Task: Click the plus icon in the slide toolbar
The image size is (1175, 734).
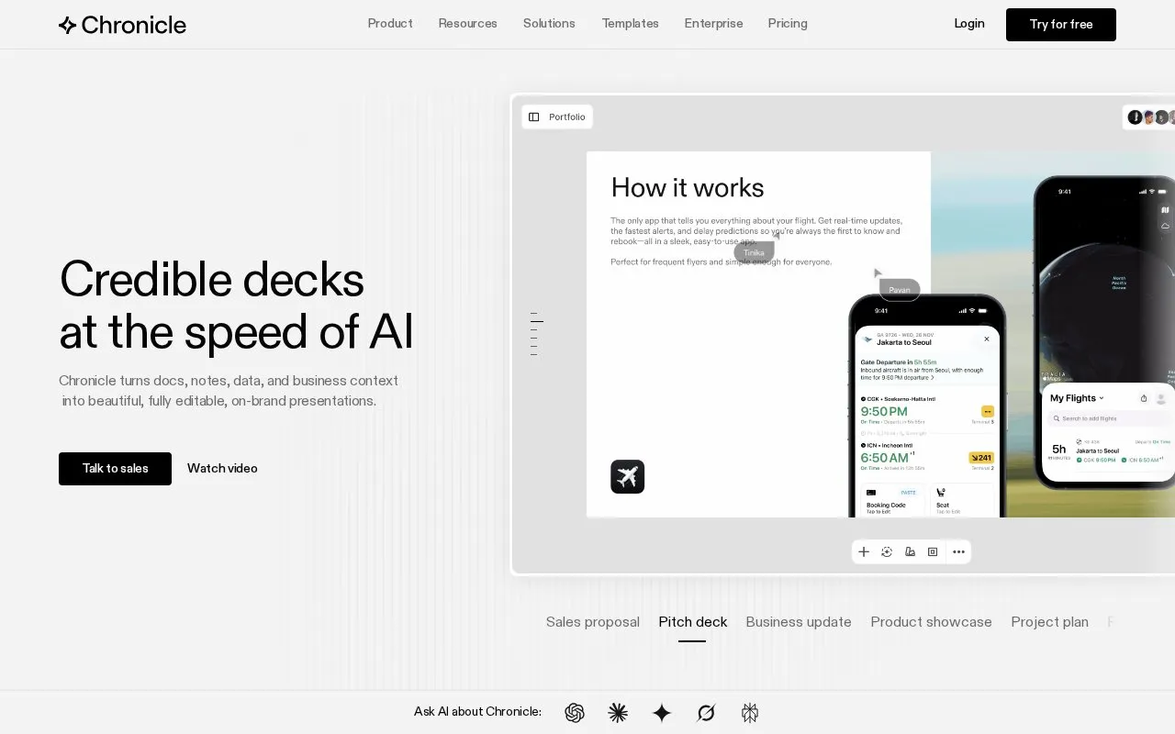Action: coord(864,551)
